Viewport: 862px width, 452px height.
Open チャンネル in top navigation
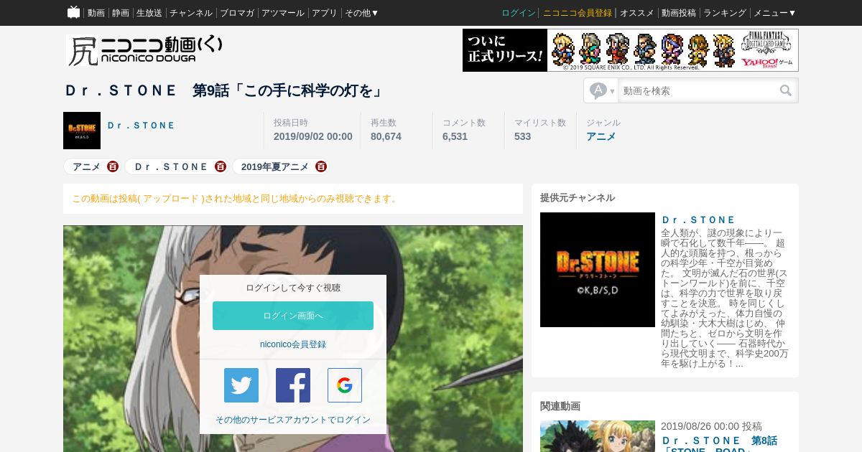(191, 13)
